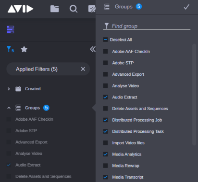
Task: Click sidebar 'Groups' section label
Action: (32, 108)
